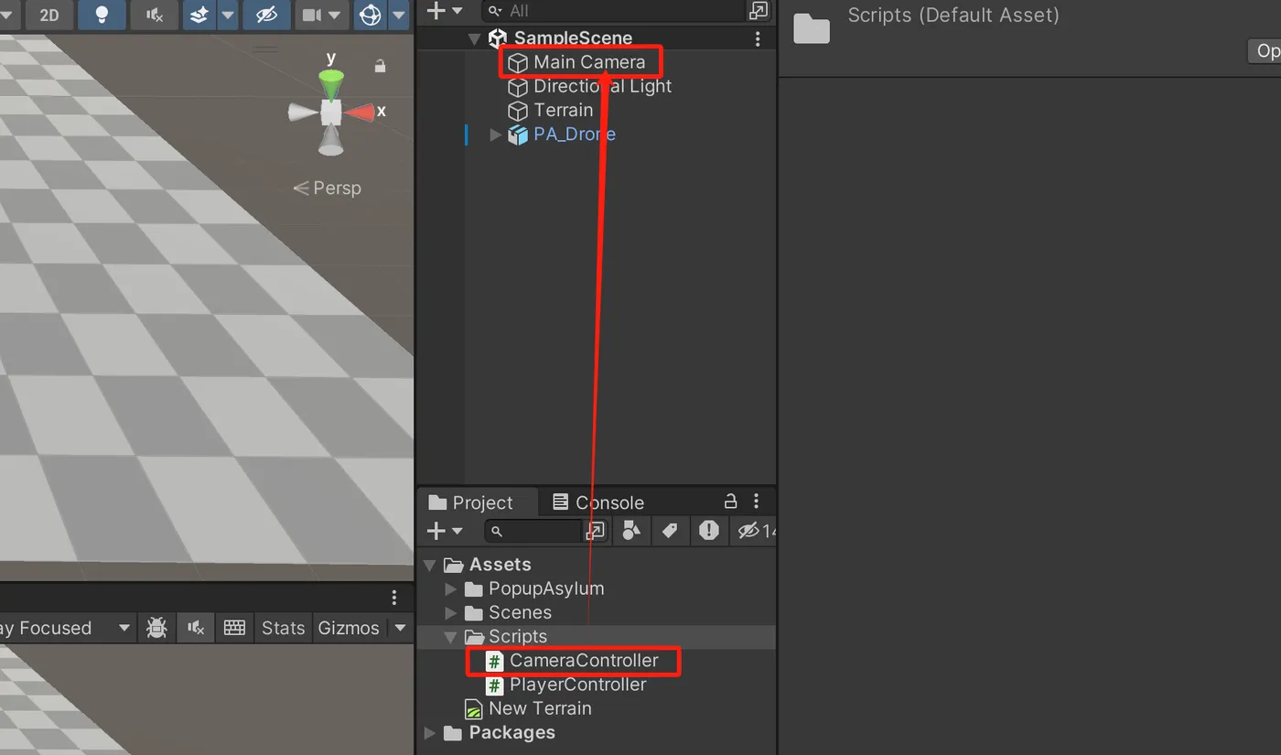The image size is (1281, 755).
Task: Open the Game view Gizmos dropdown arrow
Action: (400, 628)
